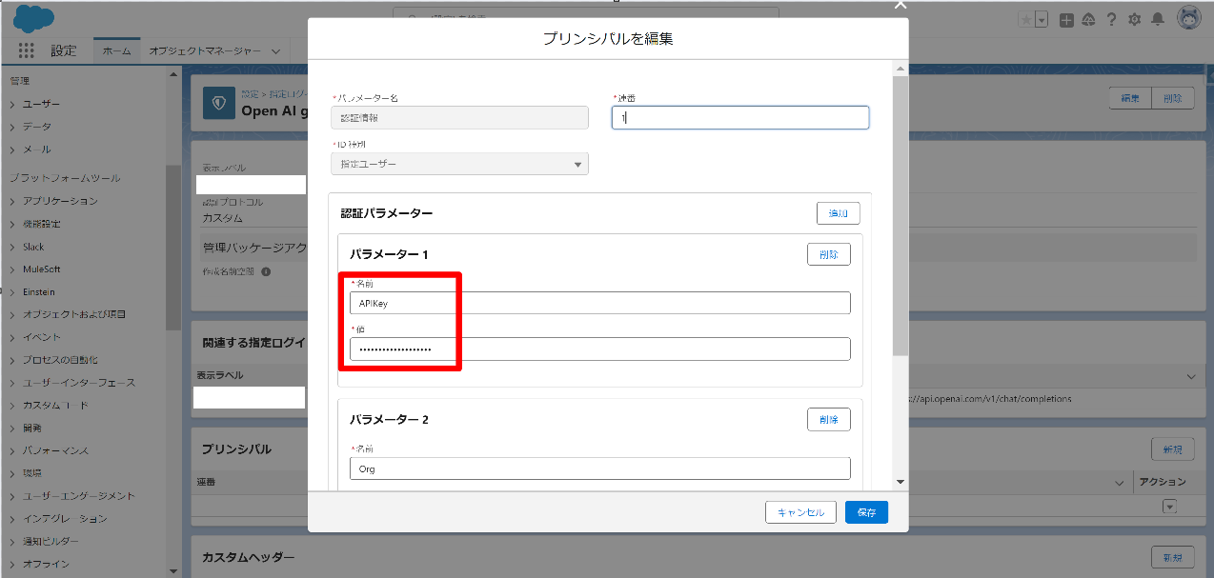Expand データ in the setup sidebar
This screenshot has width=1214, height=578.
pyautogui.click(x=12, y=127)
